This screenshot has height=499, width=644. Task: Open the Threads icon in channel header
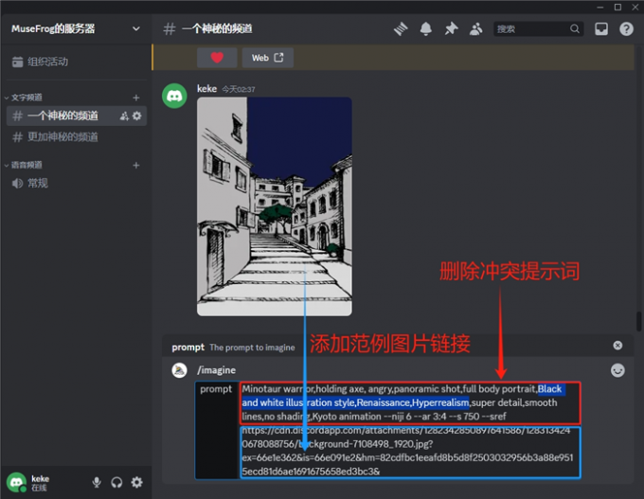401,28
